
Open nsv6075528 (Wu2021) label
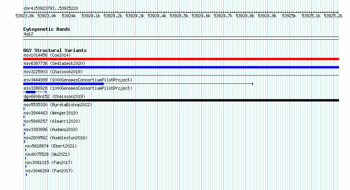coord(47,154)
